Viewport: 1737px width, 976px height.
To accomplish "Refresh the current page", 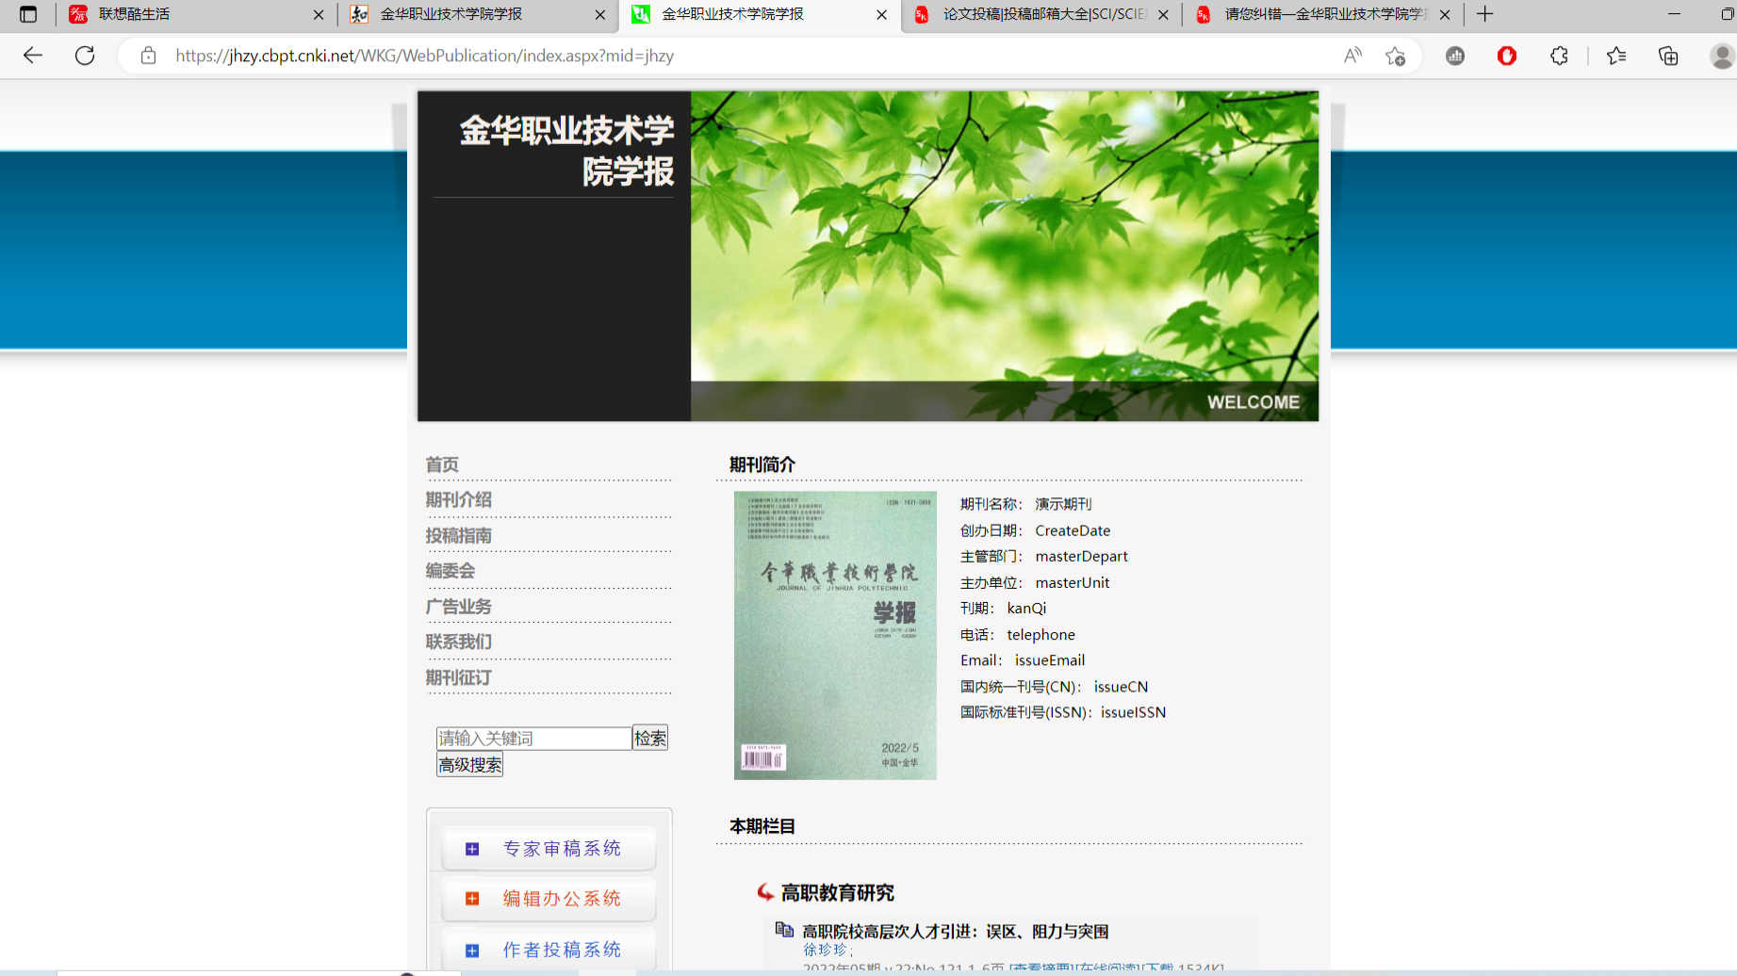I will point(85,56).
